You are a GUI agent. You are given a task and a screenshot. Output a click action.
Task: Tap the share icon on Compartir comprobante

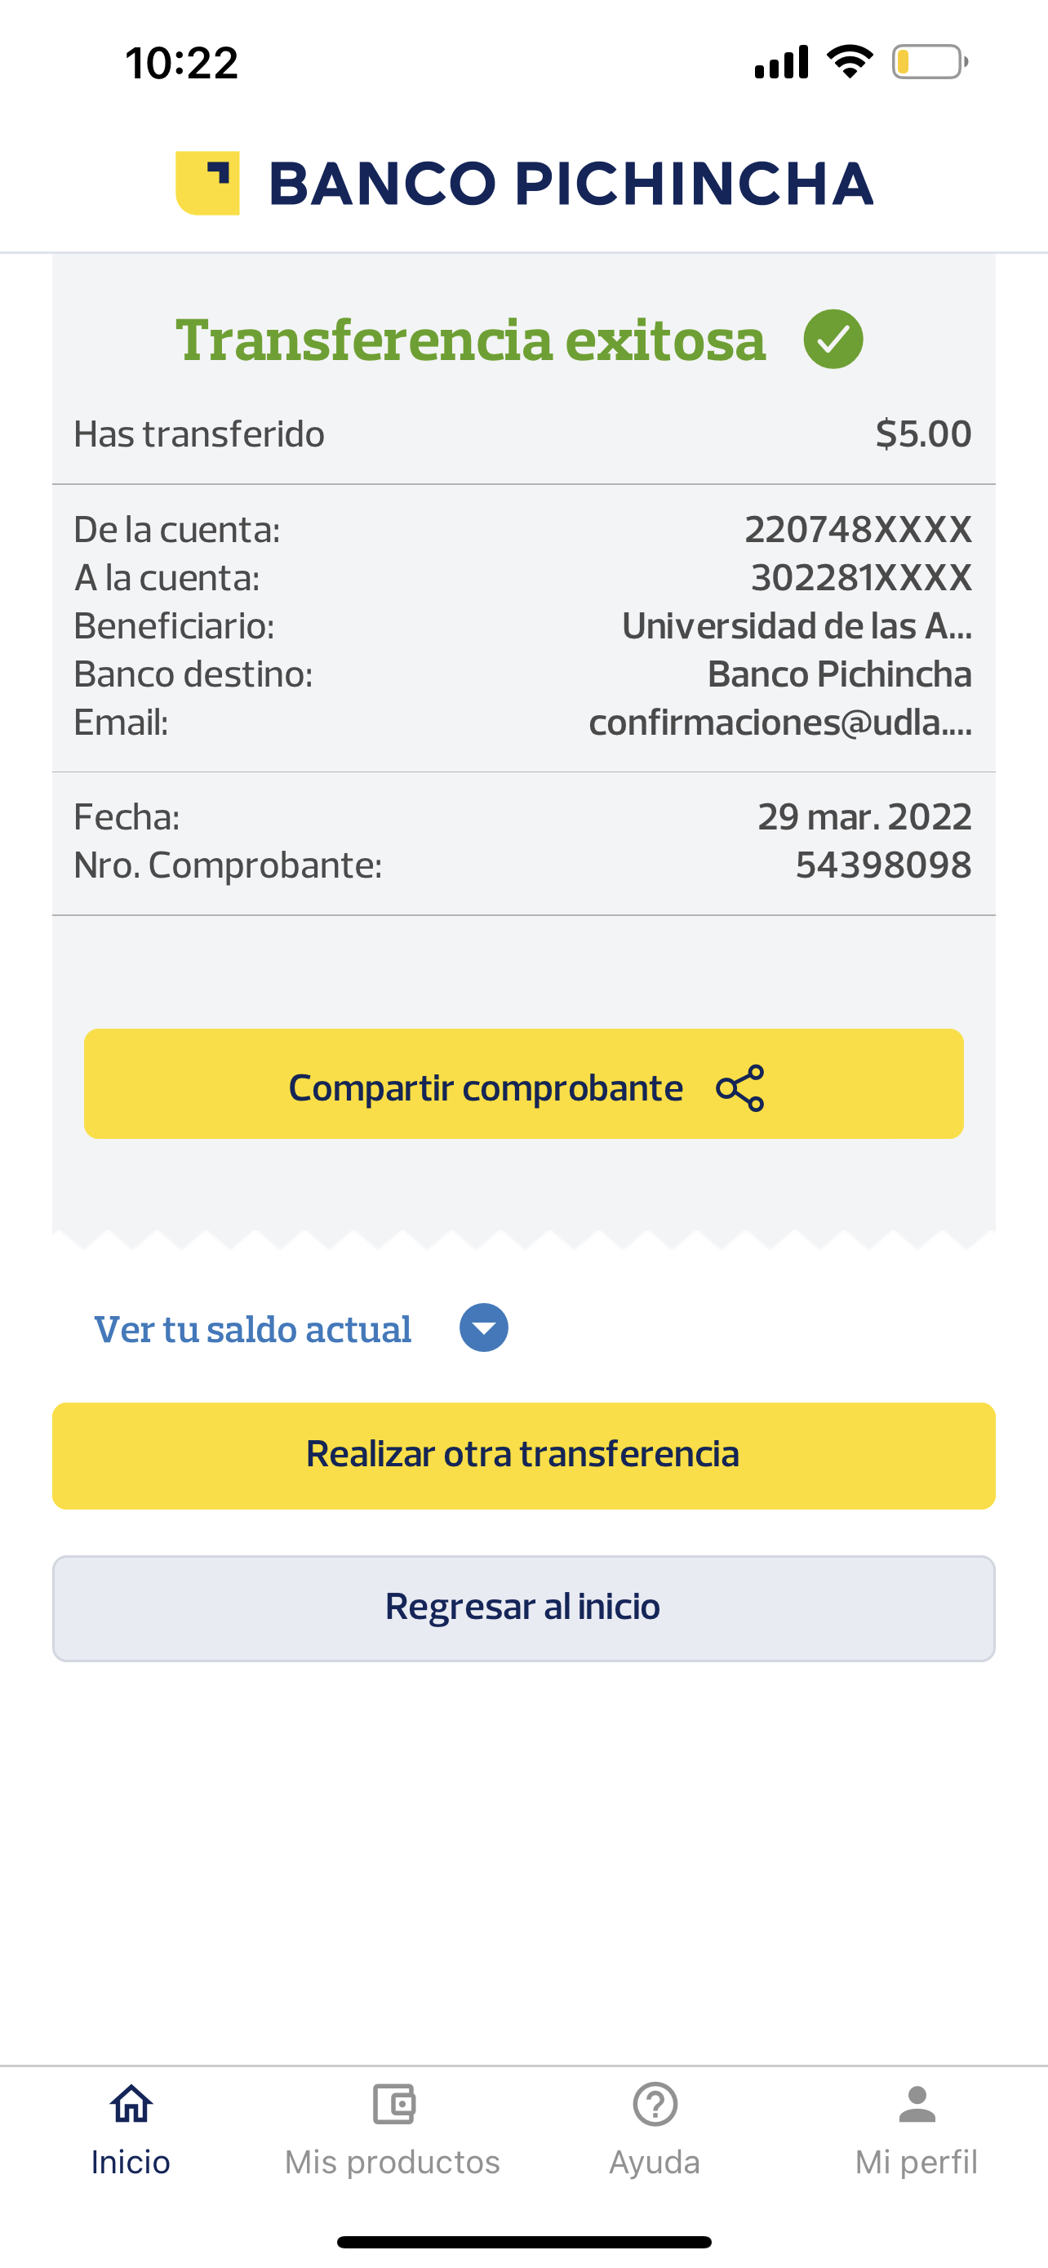[740, 1088]
